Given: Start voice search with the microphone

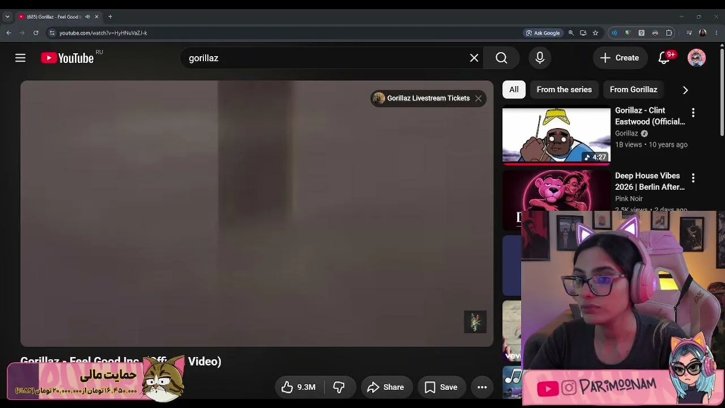Looking at the screenshot, I should [x=540, y=58].
